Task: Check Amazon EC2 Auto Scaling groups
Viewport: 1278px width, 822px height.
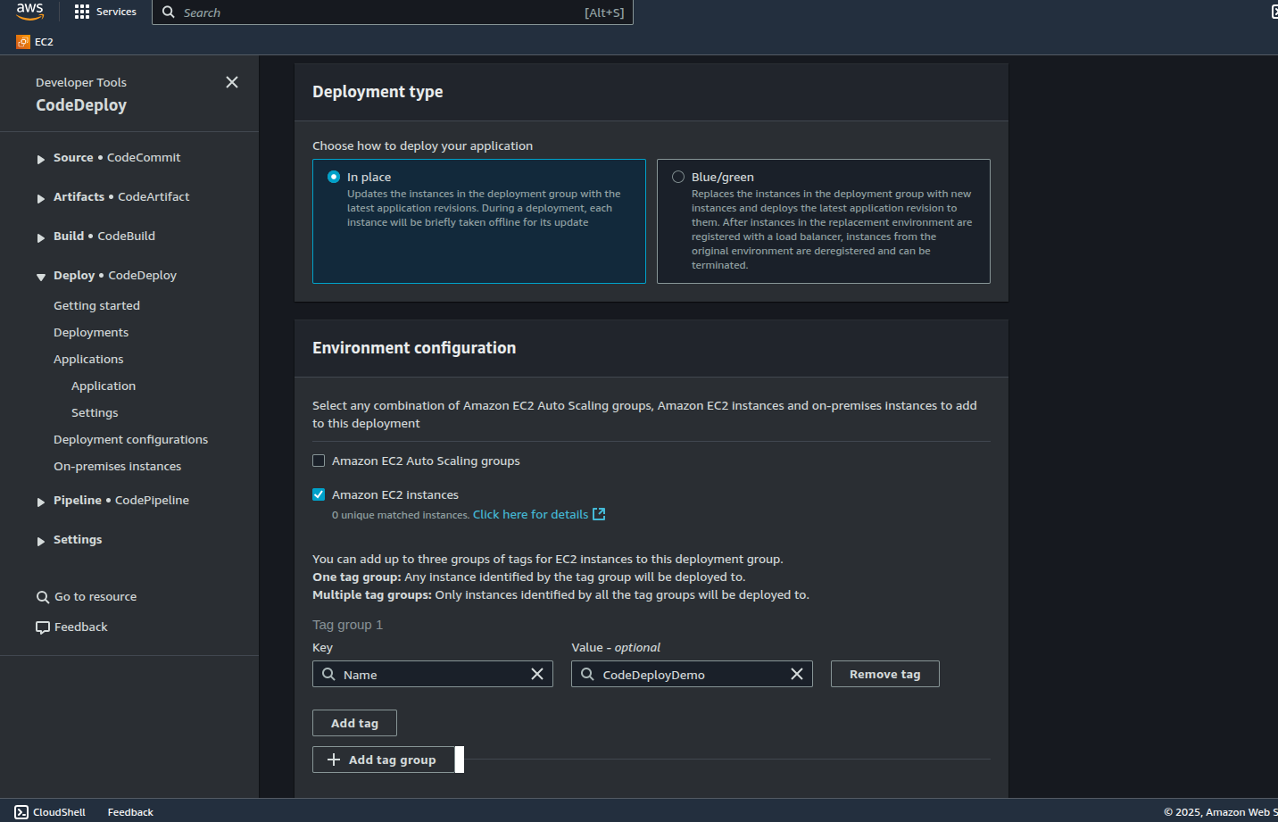Action: click(319, 461)
